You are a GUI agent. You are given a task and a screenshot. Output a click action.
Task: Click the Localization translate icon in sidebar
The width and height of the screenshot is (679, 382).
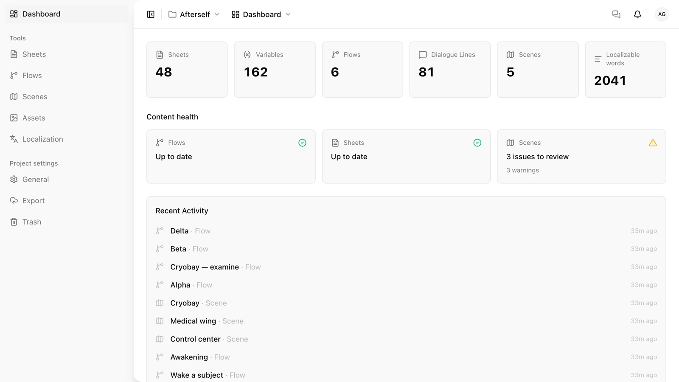14,139
